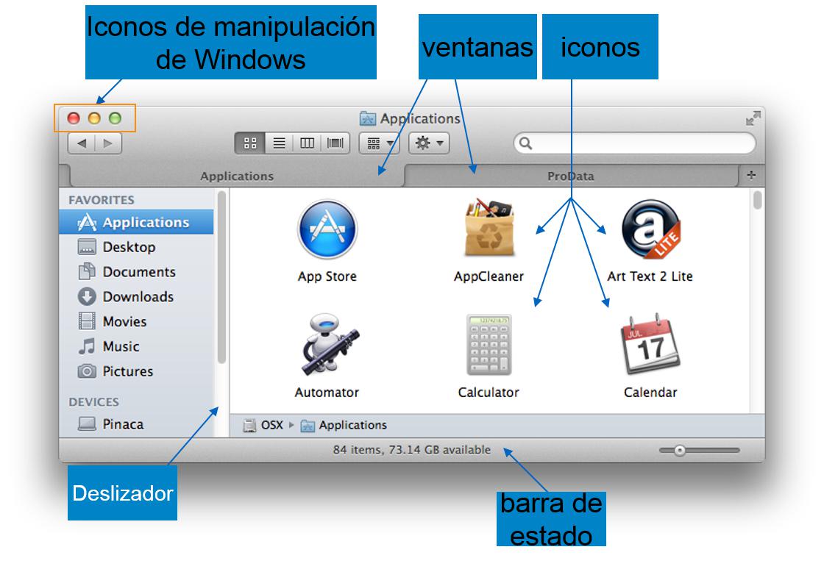Go forward with the right arrow button
This screenshot has height=569, width=824.
pyautogui.click(x=108, y=143)
